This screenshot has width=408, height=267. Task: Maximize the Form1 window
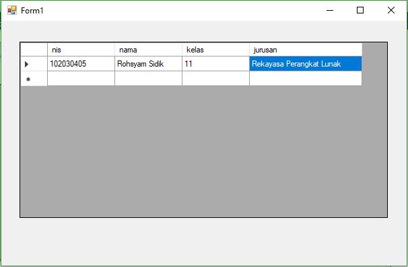click(360, 10)
